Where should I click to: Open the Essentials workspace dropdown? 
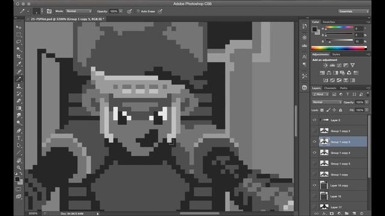(x=353, y=11)
